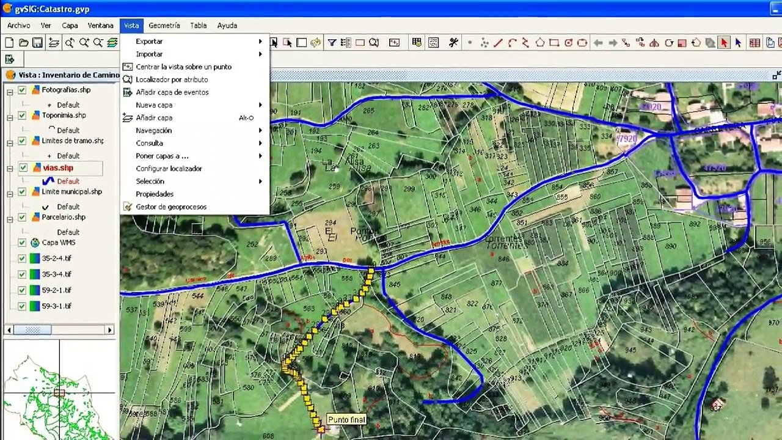The height and width of the screenshot is (440, 782).
Task: Toggle visibility of Limite municipal.shp layer
Action: point(22,193)
